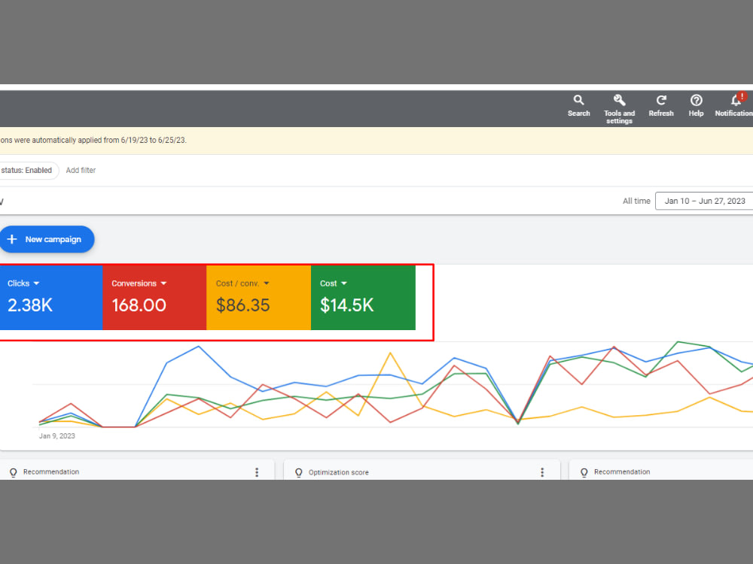The width and height of the screenshot is (753, 564).
Task: Select the green Cost $14.5K tile
Action: [363, 297]
